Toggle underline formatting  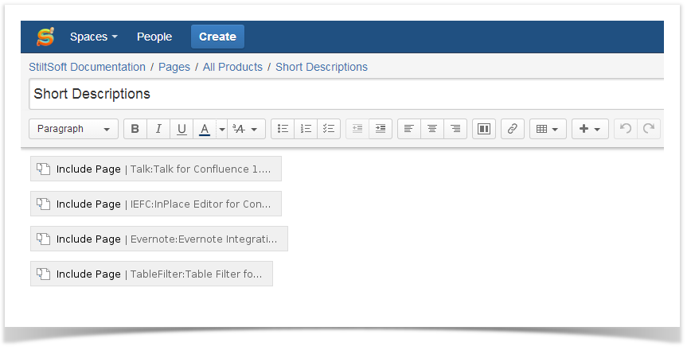182,129
